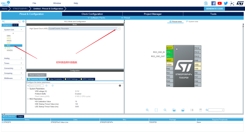
Task: Click the search magnifier in categories panel
Action: click(x=3, y=21)
